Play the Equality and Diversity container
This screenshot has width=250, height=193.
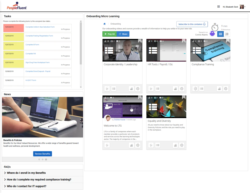click(x=151, y=145)
